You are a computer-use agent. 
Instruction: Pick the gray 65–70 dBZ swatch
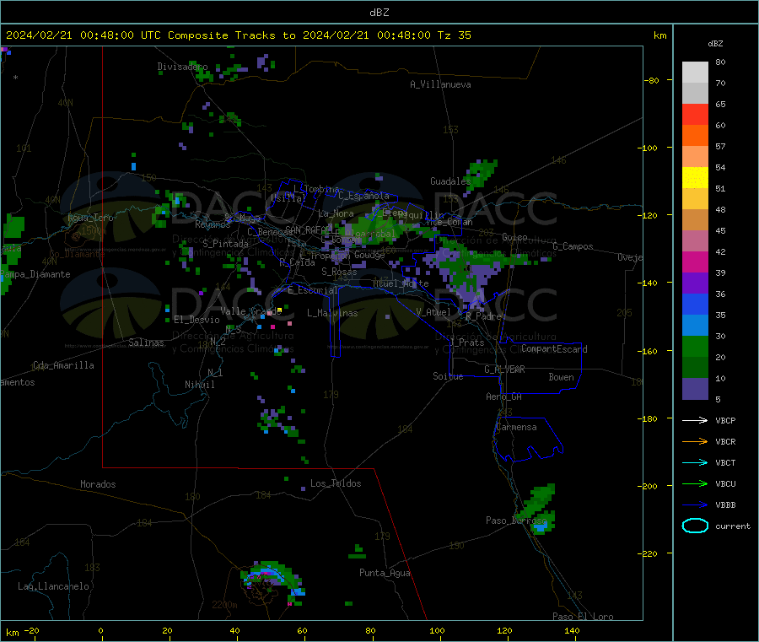(695, 94)
